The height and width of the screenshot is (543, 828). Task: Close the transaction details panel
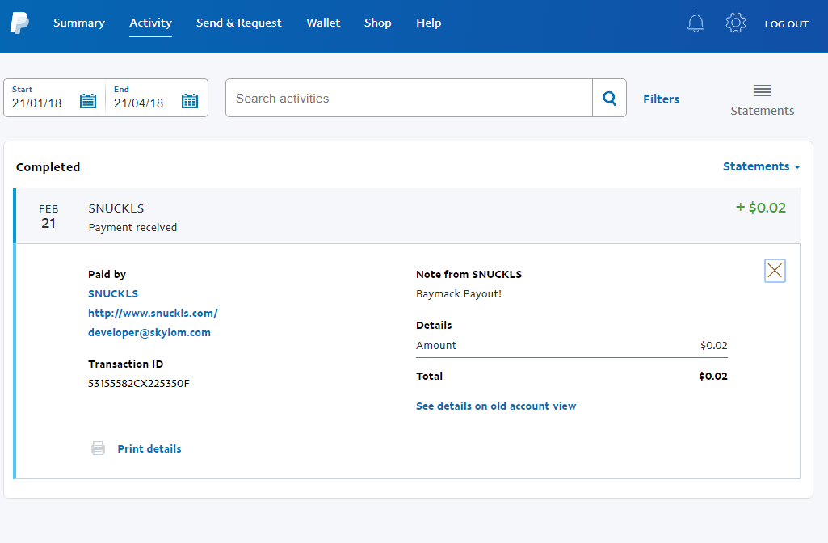[x=775, y=271]
